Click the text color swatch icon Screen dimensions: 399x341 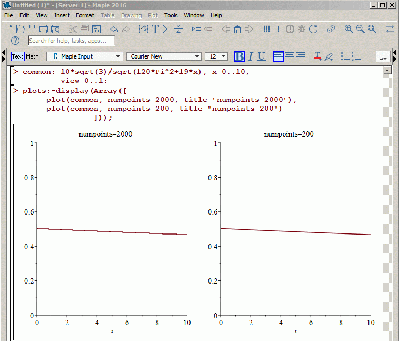pos(317,56)
